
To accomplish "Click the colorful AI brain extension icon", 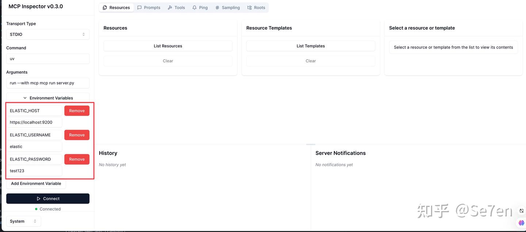I will (x=521, y=223).
